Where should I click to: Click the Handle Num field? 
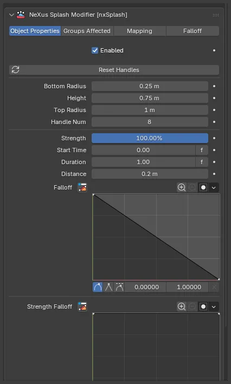point(150,122)
